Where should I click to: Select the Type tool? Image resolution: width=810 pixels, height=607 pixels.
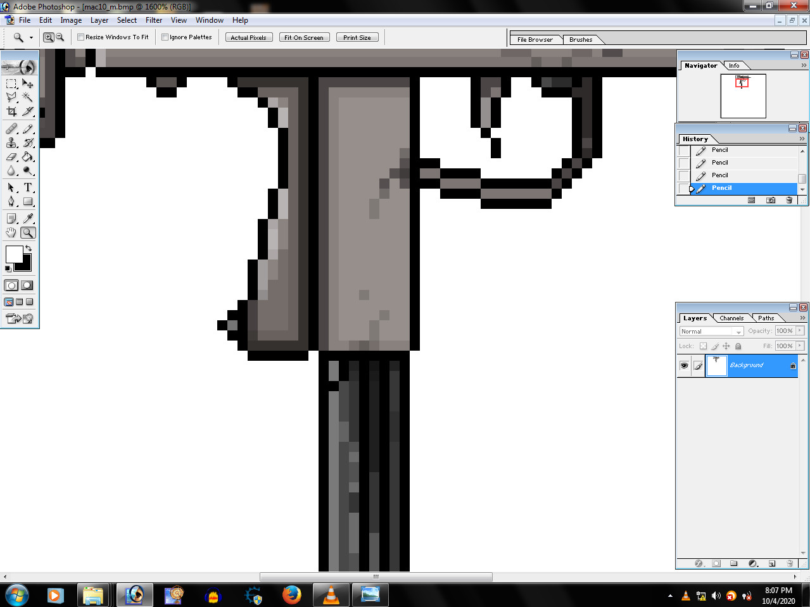(x=28, y=187)
